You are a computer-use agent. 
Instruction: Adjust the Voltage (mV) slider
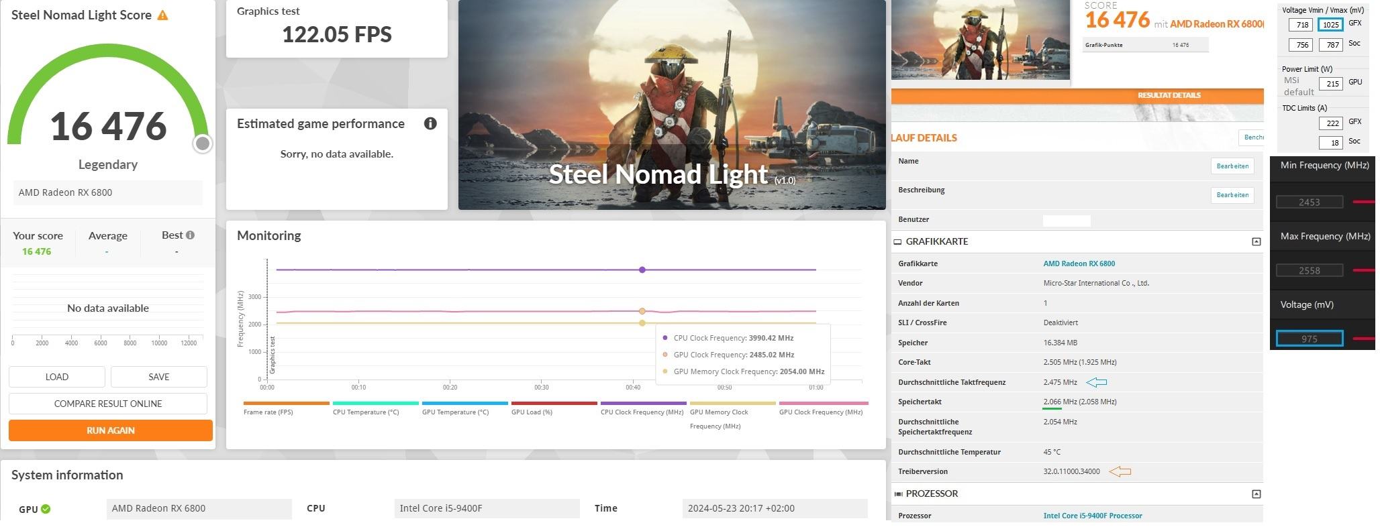pyautogui.click(x=1364, y=339)
